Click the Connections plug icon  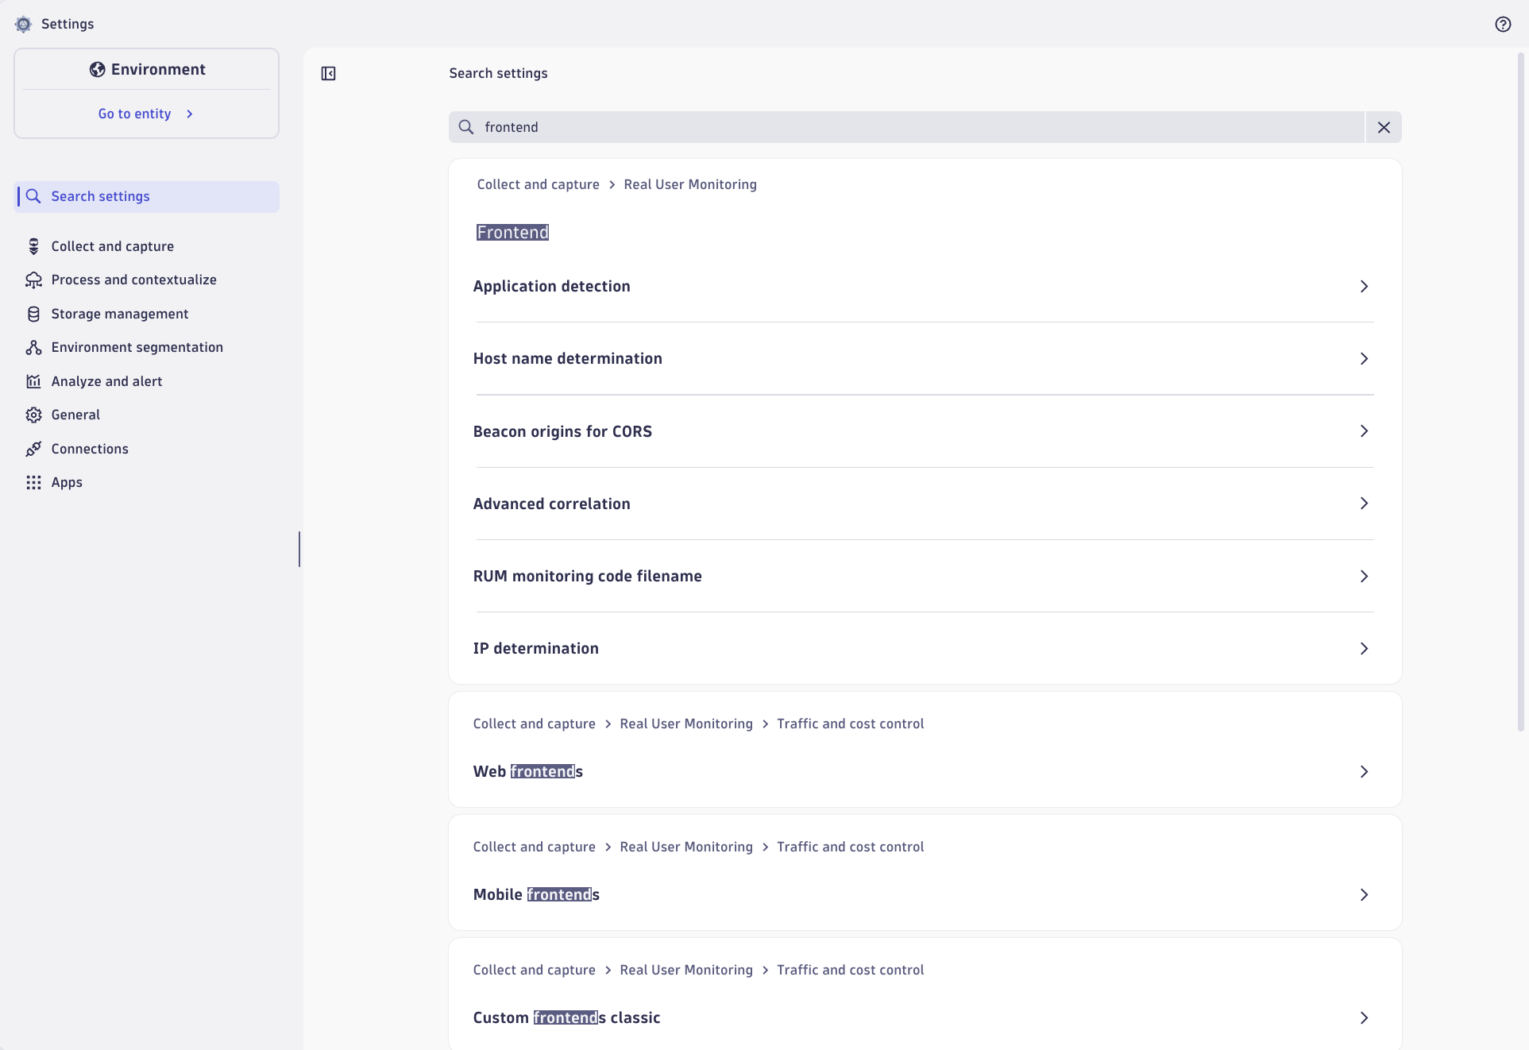pos(33,449)
